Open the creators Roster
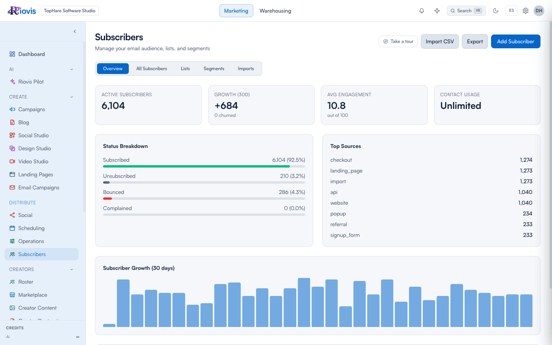The width and height of the screenshot is (552, 345). (41, 282)
